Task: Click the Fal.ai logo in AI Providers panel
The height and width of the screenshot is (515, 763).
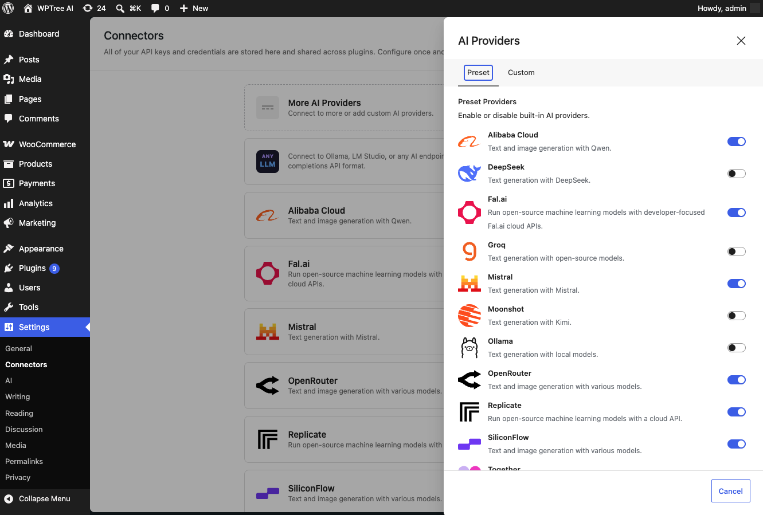Action: (469, 213)
